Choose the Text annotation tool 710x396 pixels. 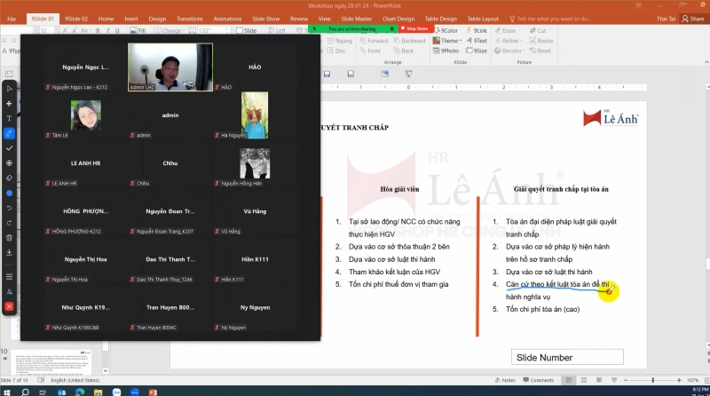coord(10,118)
